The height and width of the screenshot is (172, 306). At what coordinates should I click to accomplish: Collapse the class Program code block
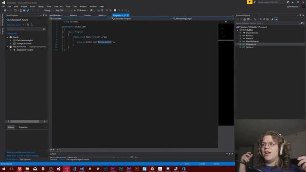coord(63,32)
